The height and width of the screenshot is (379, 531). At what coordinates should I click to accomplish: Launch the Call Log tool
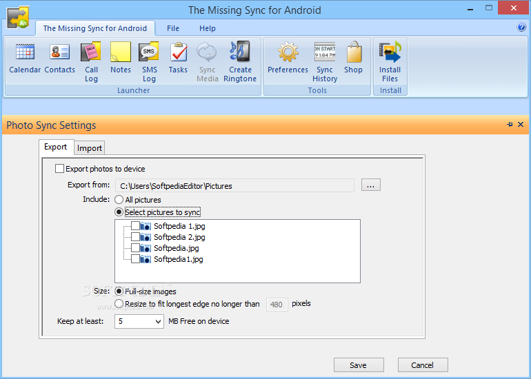[91, 62]
